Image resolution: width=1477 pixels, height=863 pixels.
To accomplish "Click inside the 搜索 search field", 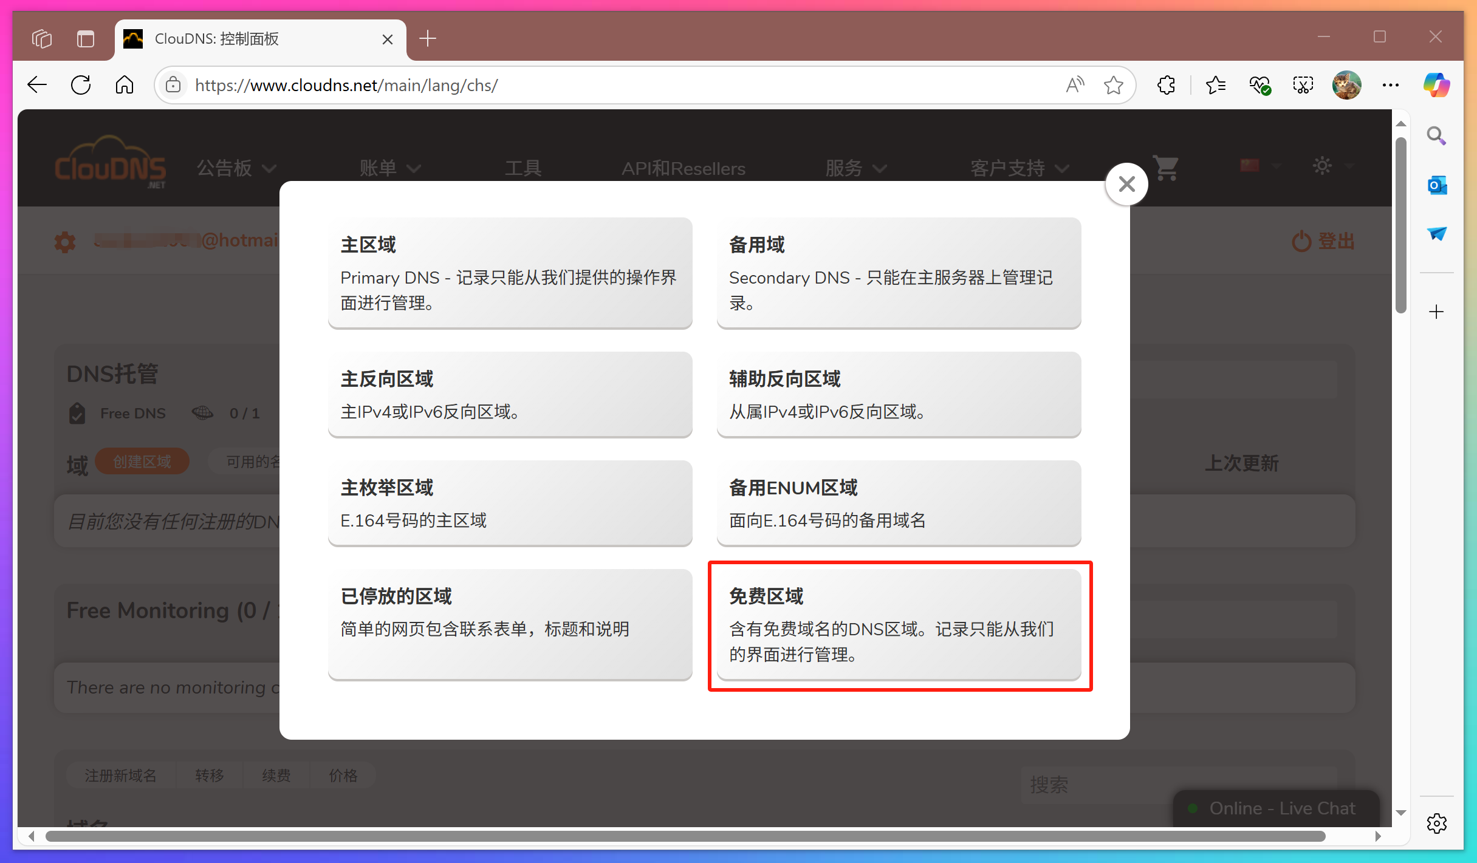I will coord(1124,785).
